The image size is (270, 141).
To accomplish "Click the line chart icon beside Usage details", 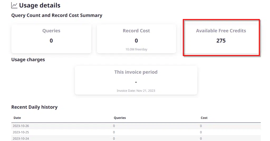I will tap(14, 5).
